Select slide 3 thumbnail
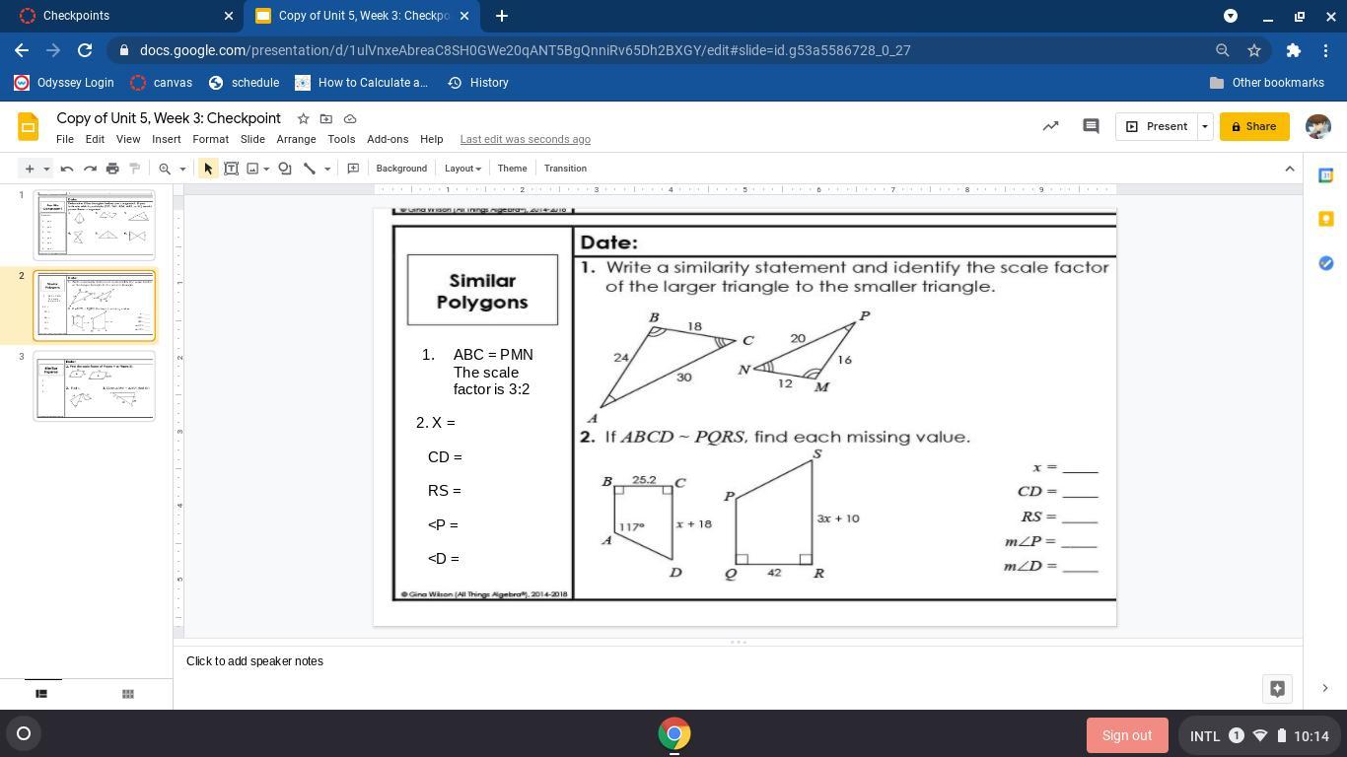The image size is (1347, 757). 95,386
